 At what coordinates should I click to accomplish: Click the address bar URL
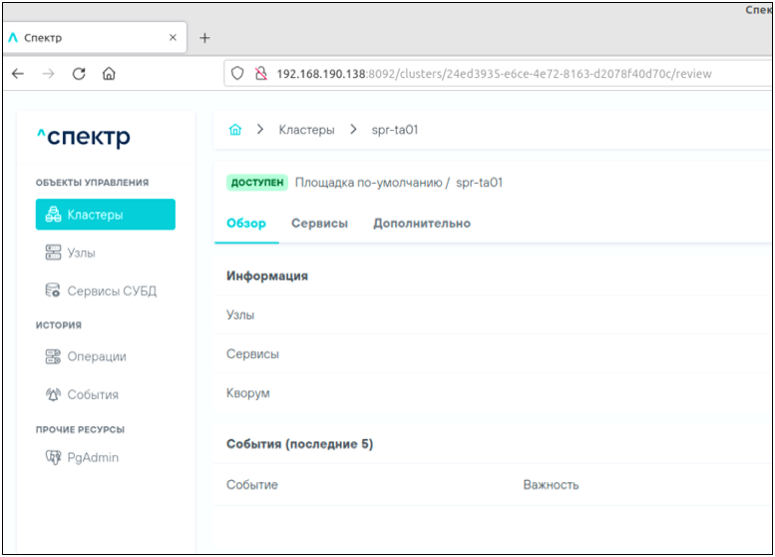click(494, 74)
